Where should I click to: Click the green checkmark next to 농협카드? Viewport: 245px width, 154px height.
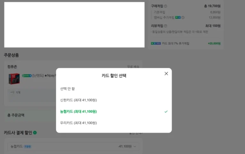pos(166,112)
